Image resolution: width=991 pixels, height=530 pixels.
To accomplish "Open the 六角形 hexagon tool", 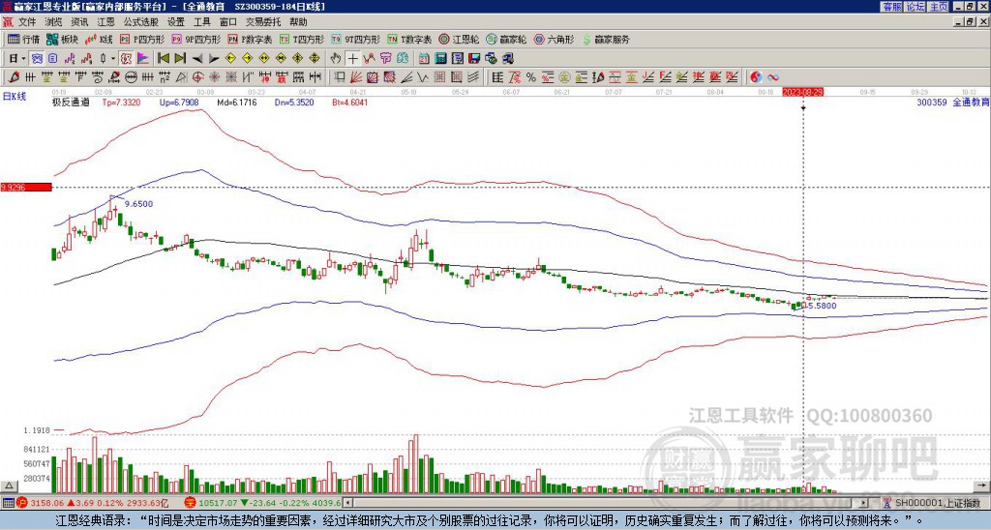I will pos(554,39).
